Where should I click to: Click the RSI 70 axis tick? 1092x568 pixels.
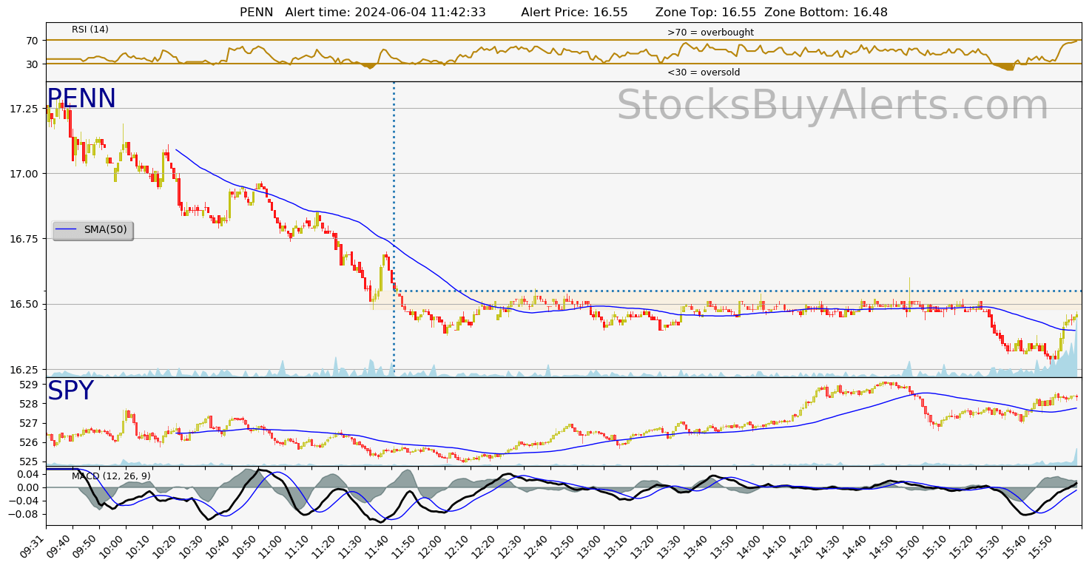tap(32, 41)
